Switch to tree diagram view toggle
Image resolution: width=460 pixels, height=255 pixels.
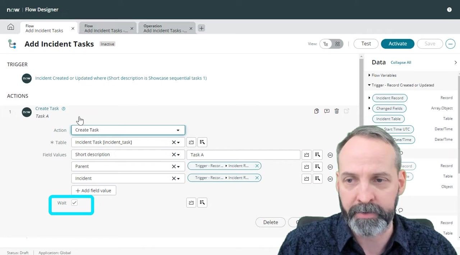(x=326, y=44)
